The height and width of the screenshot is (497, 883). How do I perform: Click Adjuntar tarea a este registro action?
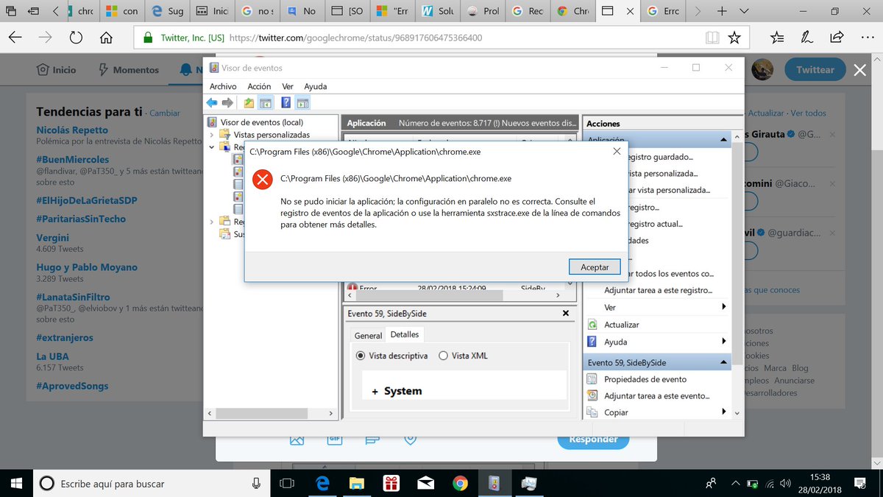pos(659,290)
